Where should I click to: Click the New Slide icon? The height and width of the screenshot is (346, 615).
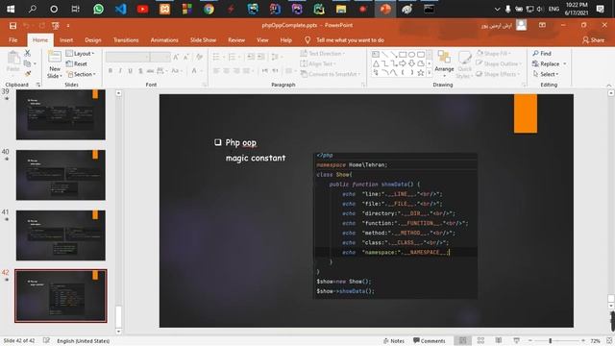tap(55, 57)
